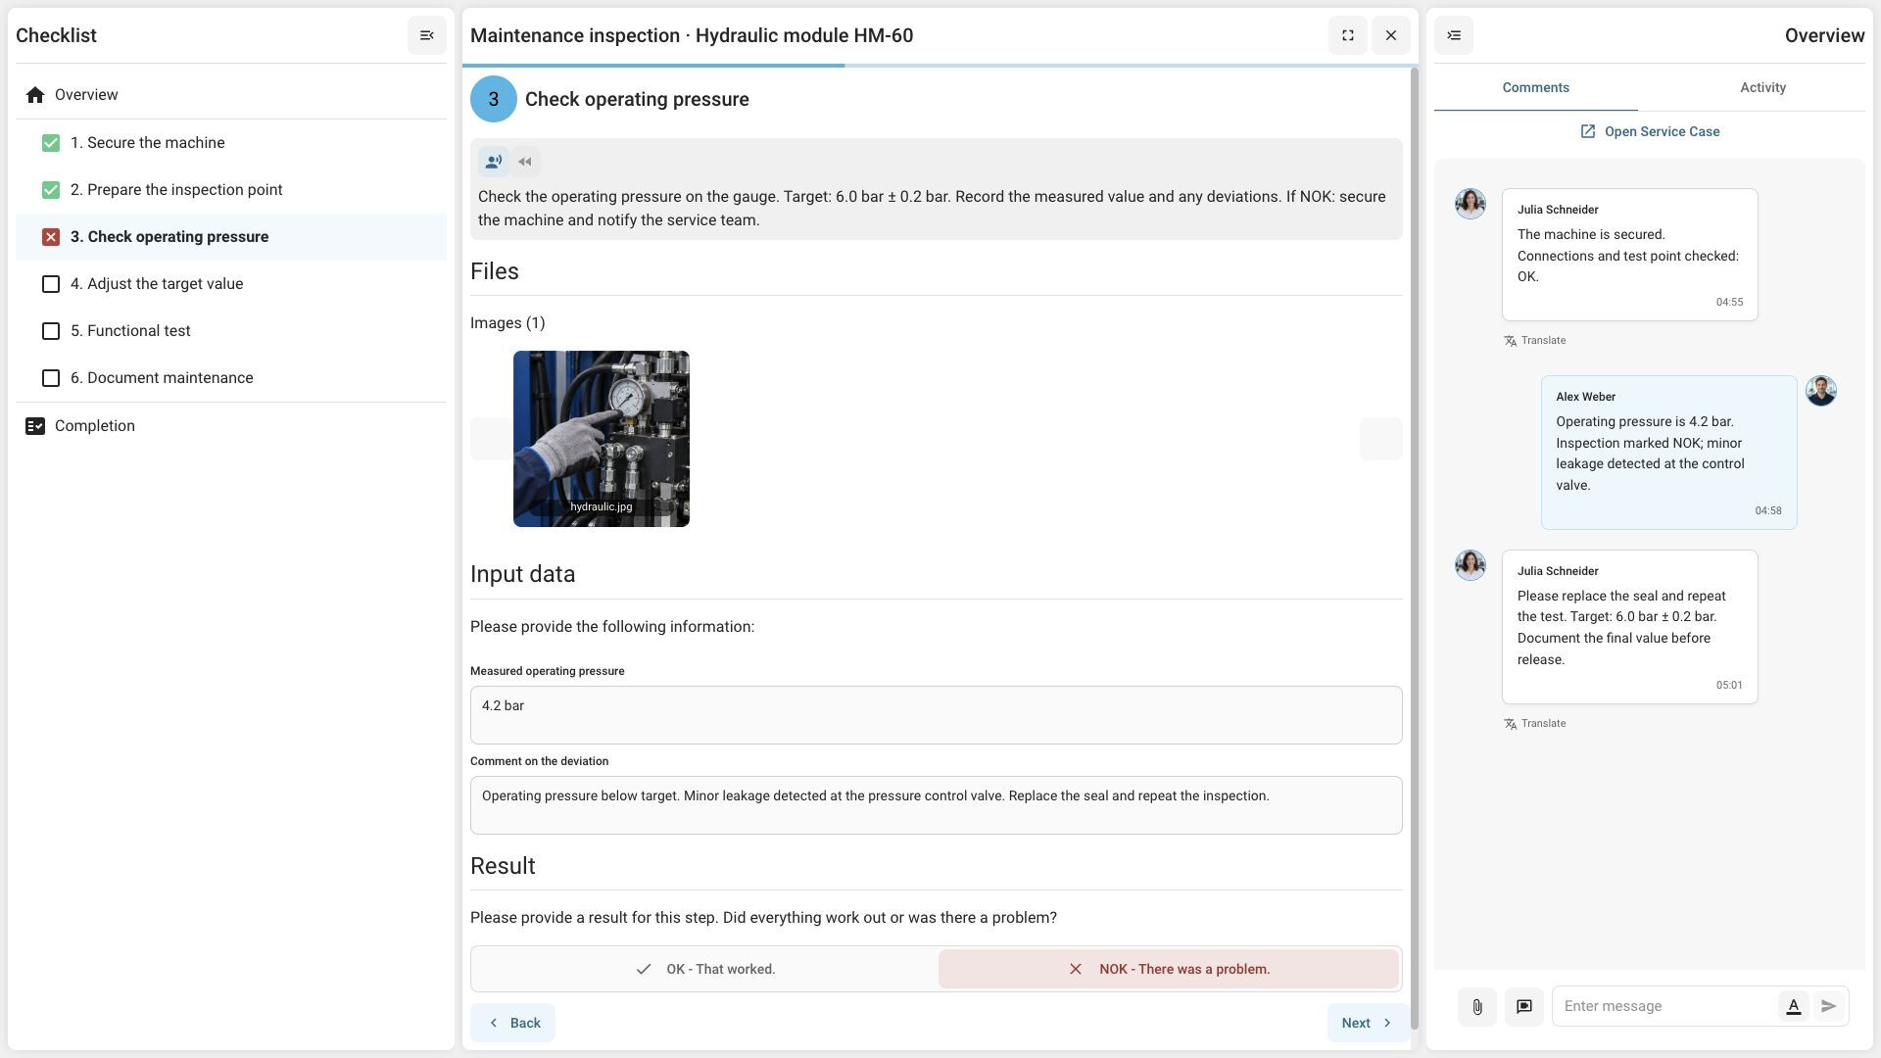Image resolution: width=1881 pixels, height=1058 pixels.
Task: Click the Images (1) label
Action: tap(507, 323)
